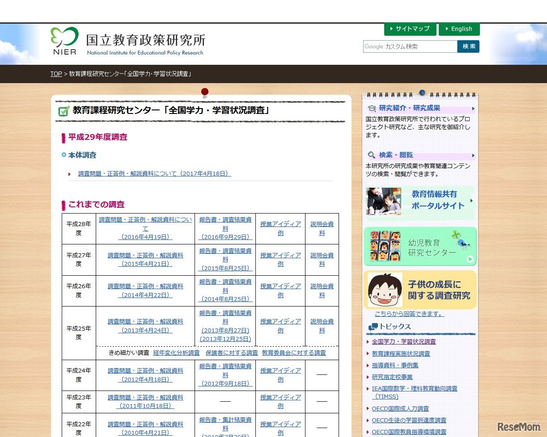Select the きめ細かい調査 label text
547x437 pixels.
coord(129,353)
